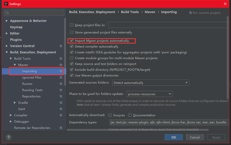Image resolution: width=231 pixels, height=145 pixels.
Task: Expand the Editor tree arrow
Action: point(7,33)
